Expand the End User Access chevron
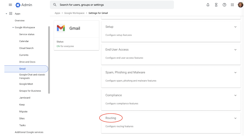The height and width of the screenshot is (138, 247). coord(235,50)
